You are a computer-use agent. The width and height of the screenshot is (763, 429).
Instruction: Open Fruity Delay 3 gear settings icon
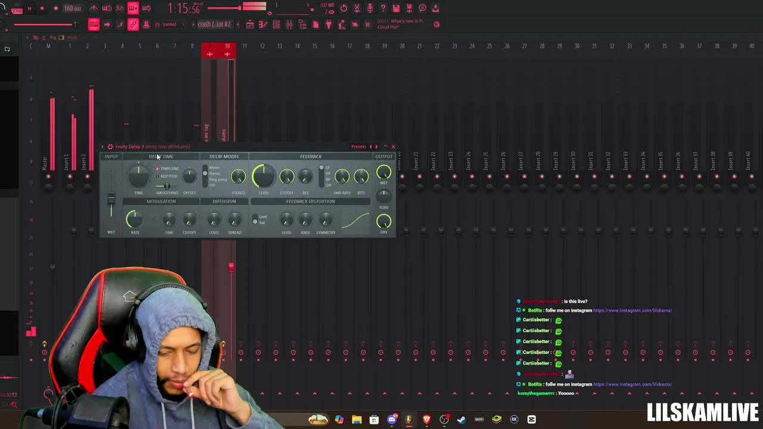110,147
